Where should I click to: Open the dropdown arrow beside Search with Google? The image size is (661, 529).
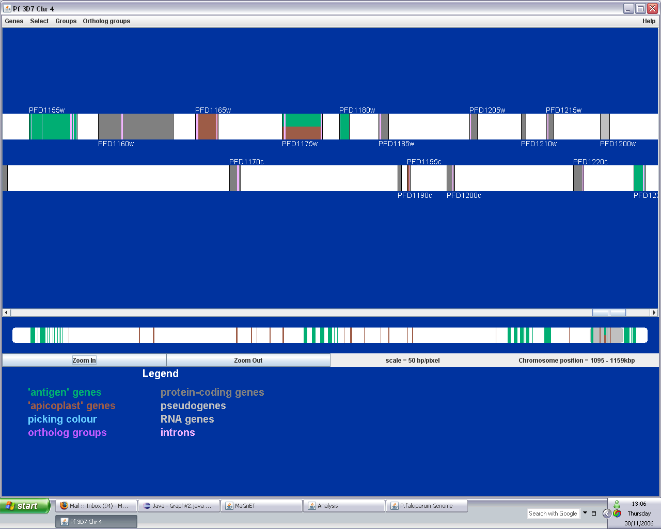pyautogui.click(x=585, y=513)
